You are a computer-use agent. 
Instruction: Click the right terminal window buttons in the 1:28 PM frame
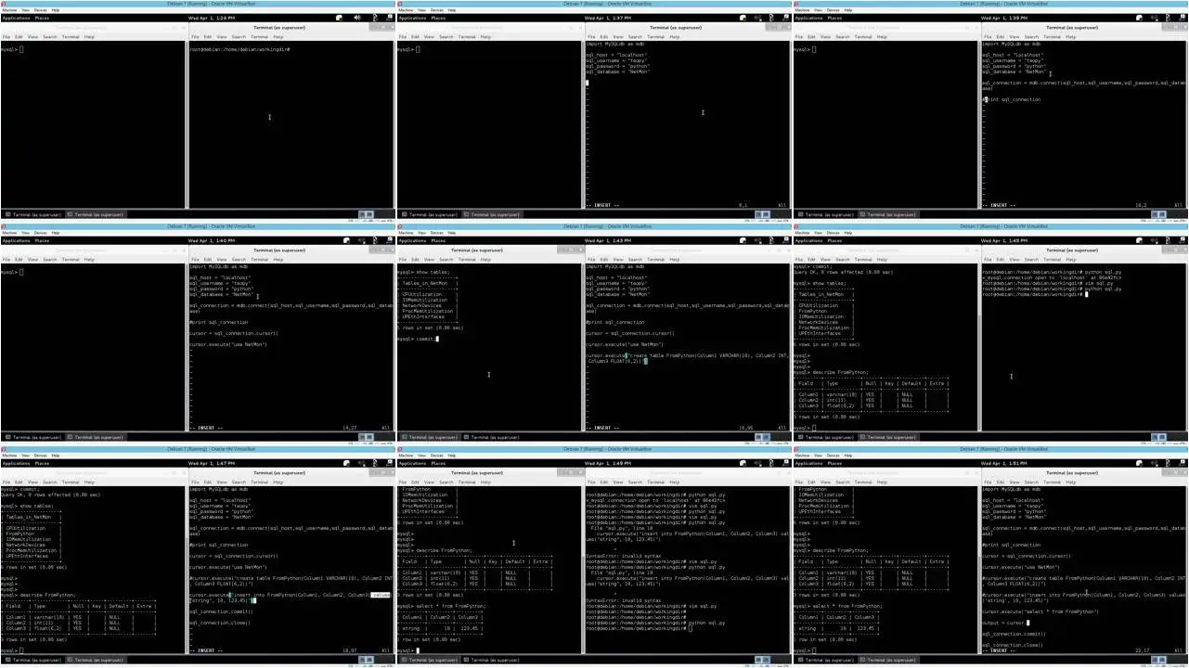[382, 27]
